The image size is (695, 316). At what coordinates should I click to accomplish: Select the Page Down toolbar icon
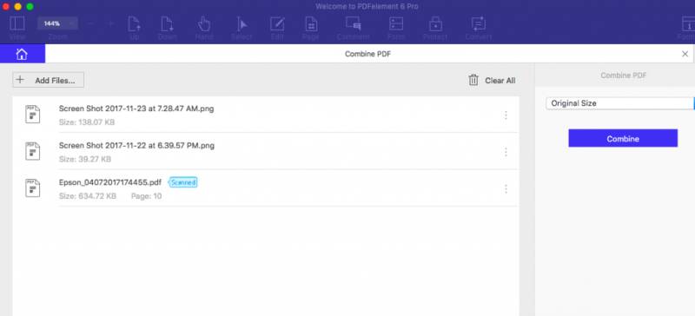(x=167, y=23)
